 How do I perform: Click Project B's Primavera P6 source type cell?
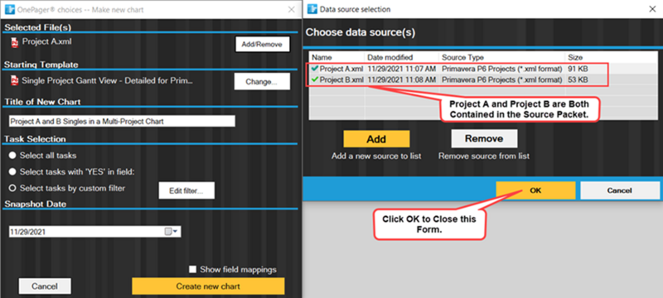(502, 79)
